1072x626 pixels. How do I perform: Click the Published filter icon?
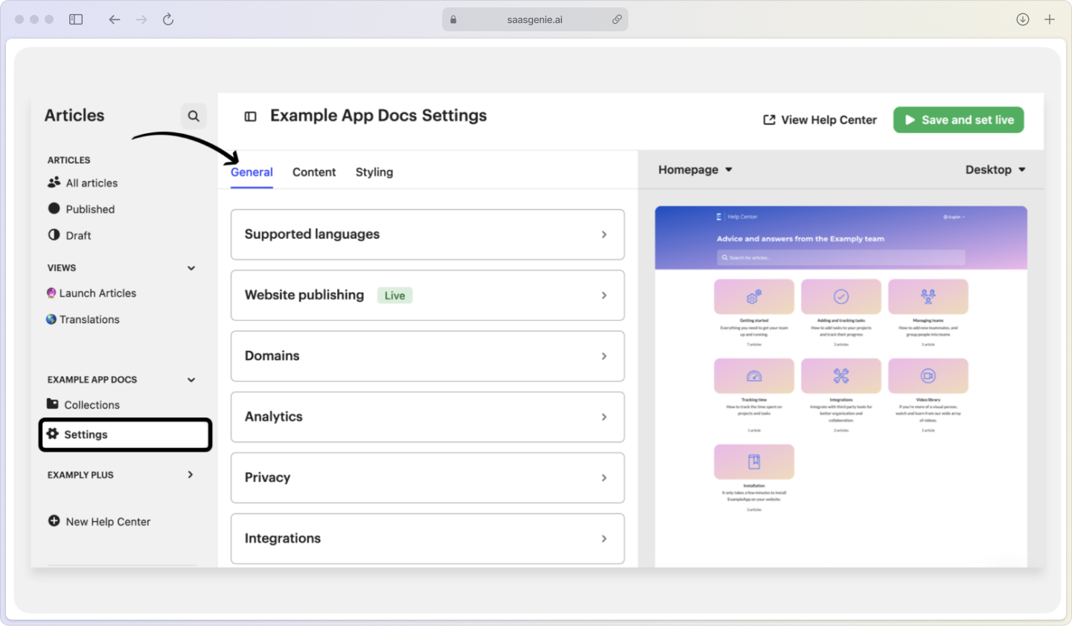coord(53,209)
